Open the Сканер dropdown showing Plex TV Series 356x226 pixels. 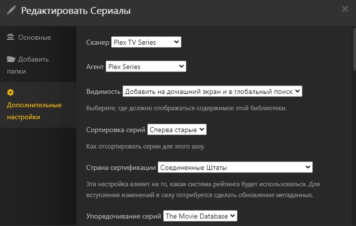tap(146, 42)
